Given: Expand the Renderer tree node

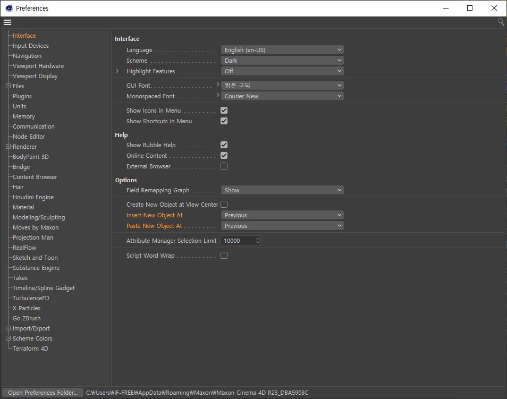Looking at the screenshot, I should click(x=8, y=147).
